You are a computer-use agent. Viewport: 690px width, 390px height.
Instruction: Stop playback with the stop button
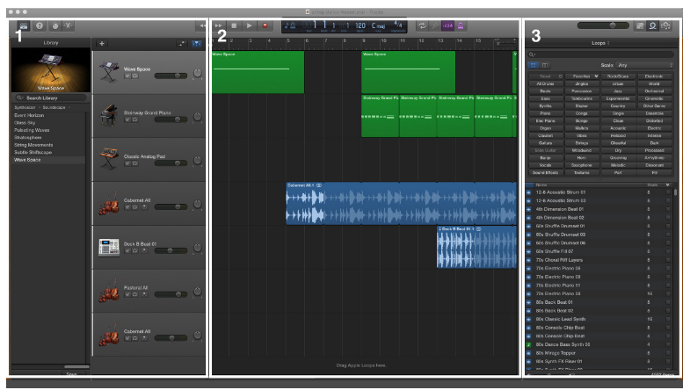pos(234,26)
